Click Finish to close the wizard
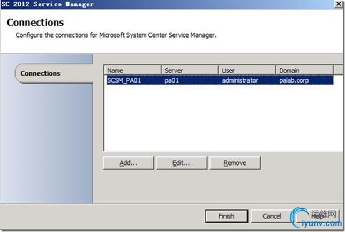 click(227, 216)
